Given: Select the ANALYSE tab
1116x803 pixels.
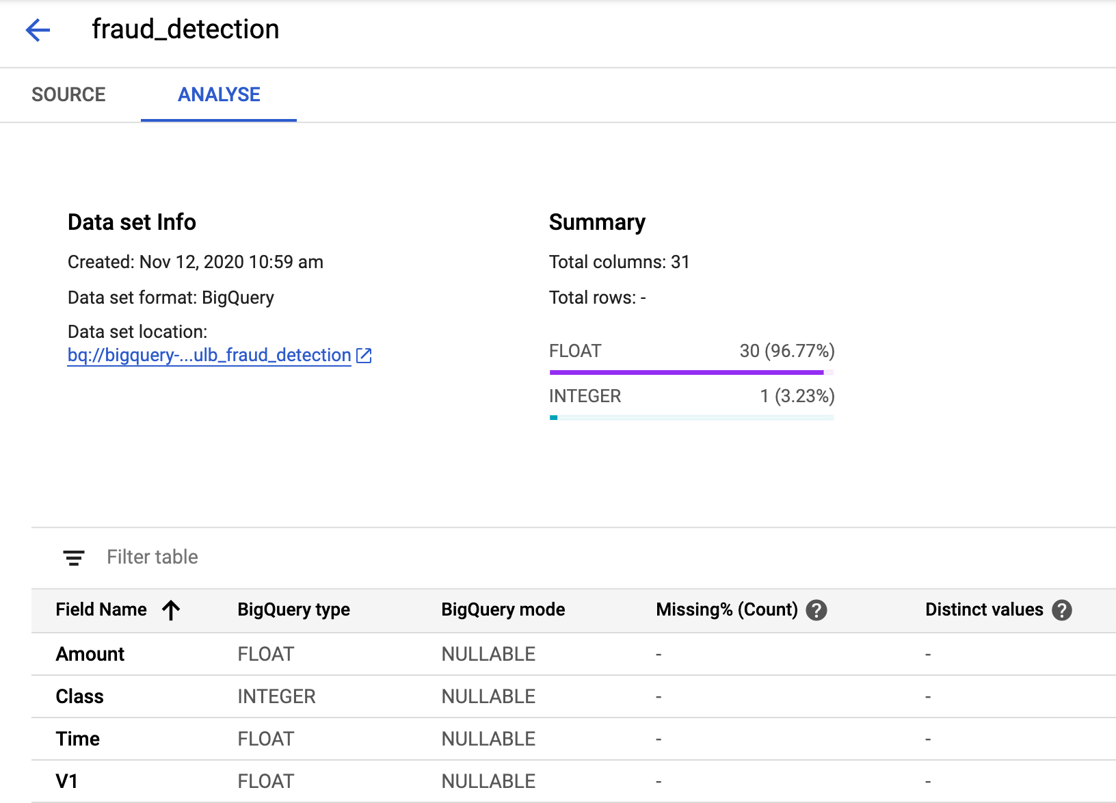Looking at the screenshot, I should 219,95.
